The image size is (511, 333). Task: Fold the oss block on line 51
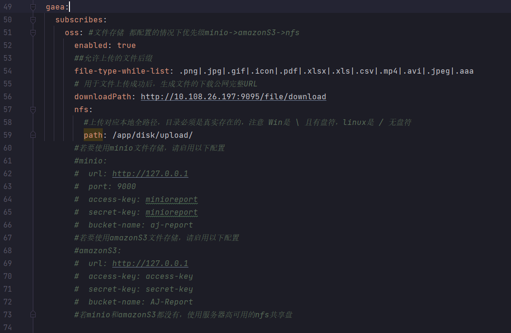[x=33, y=33]
